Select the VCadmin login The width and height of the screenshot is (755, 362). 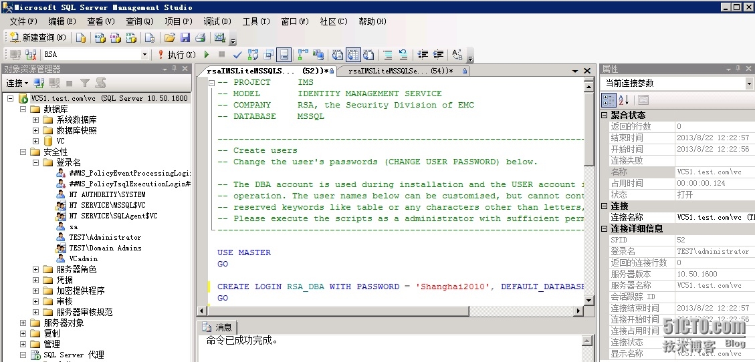(84, 258)
